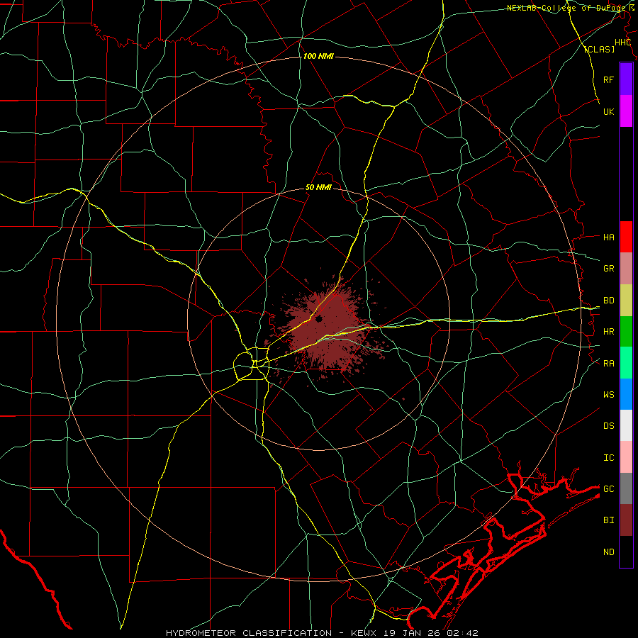This screenshot has height=638, width=638.
Task: Select the light pink IC legend swatch
Action: tap(626, 457)
